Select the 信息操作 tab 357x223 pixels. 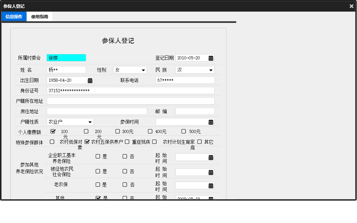click(x=14, y=16)
